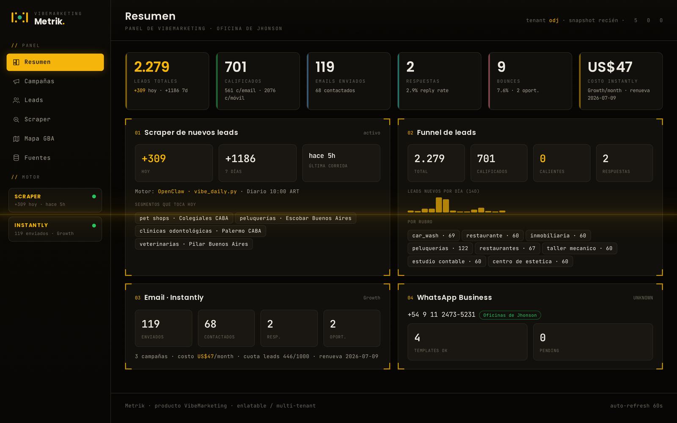
Task: Select the 701 Calificados card
Action: 258,81
